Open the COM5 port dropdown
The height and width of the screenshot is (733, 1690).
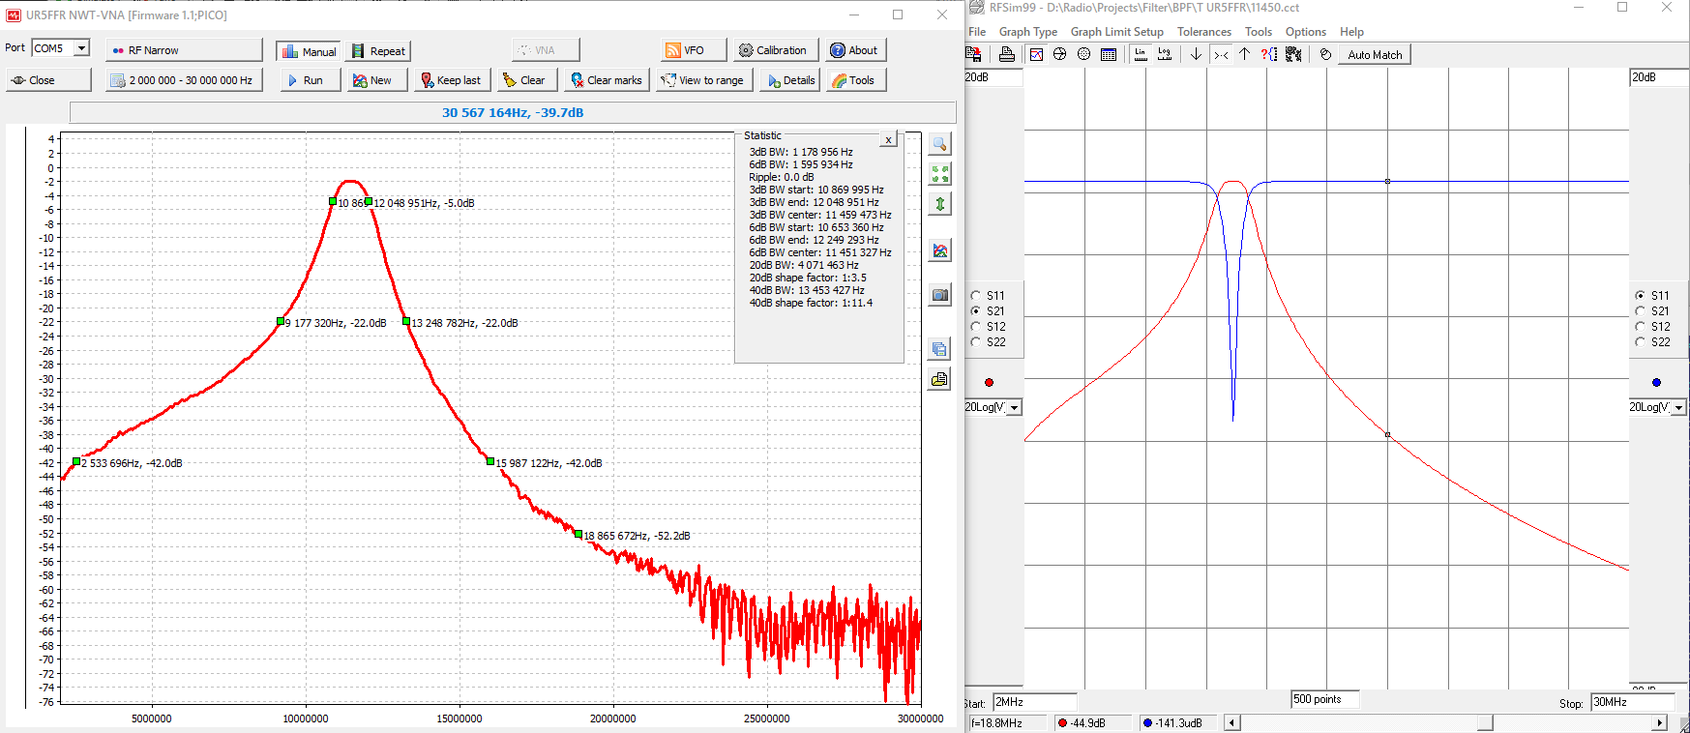coord(82,48)
